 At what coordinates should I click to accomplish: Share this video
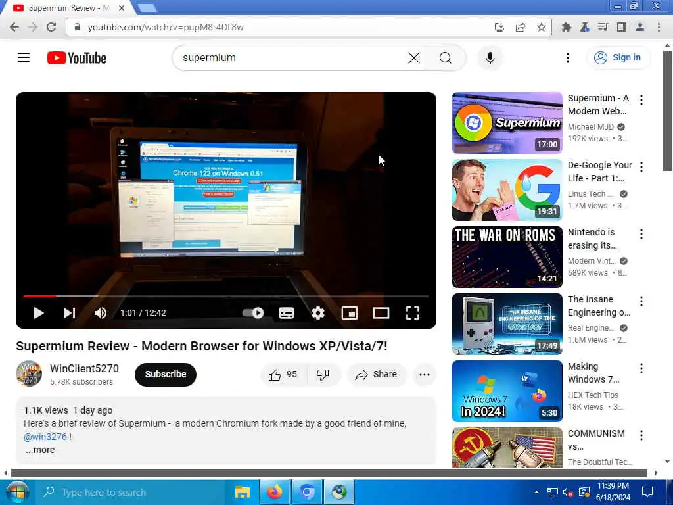(377, 374)
